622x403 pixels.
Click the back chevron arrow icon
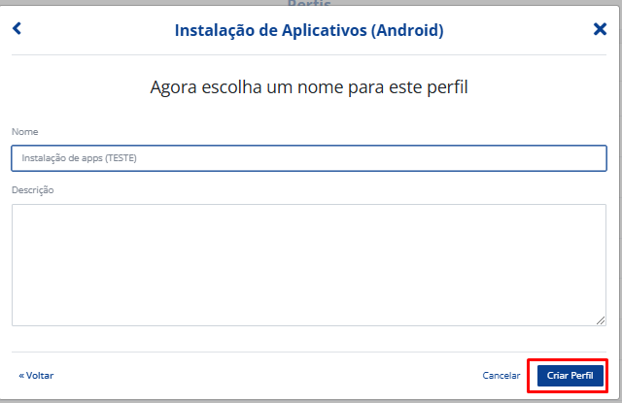(x=17, y=28)
